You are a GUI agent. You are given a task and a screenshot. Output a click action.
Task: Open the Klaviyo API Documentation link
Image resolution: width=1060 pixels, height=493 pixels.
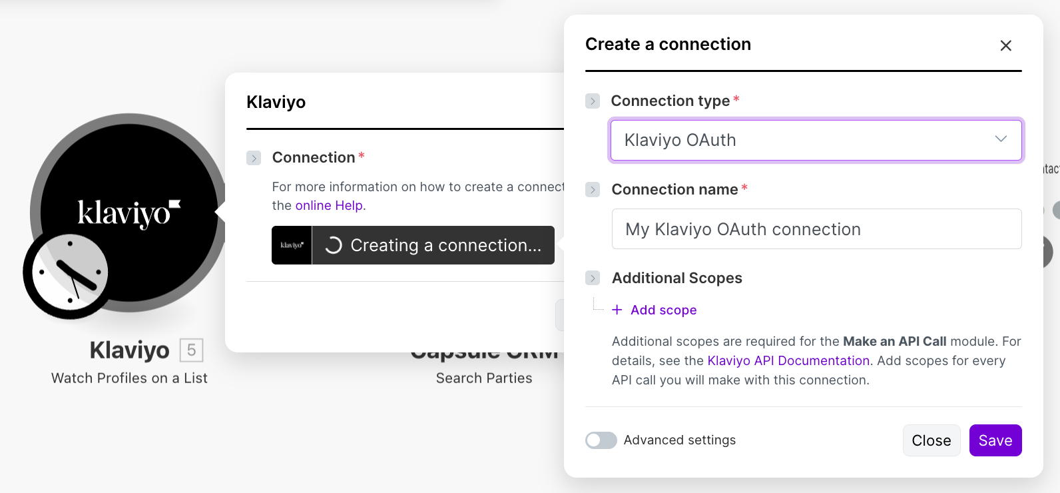[788, 360]
